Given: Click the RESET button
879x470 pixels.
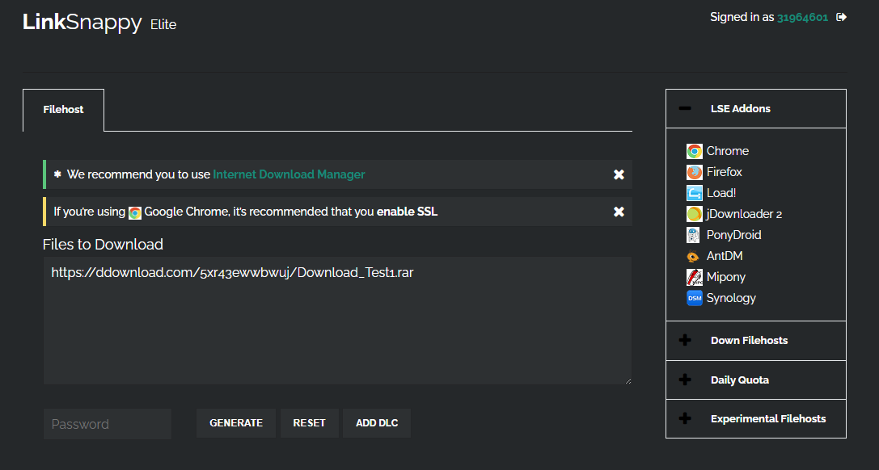Looking at the screenshot, I should point(310,423).
